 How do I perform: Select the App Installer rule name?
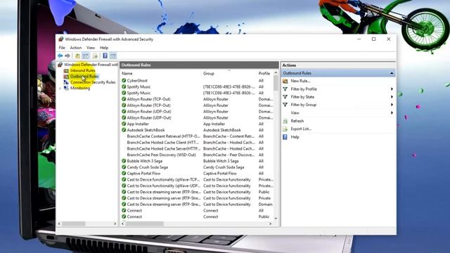tap(138, 124)
